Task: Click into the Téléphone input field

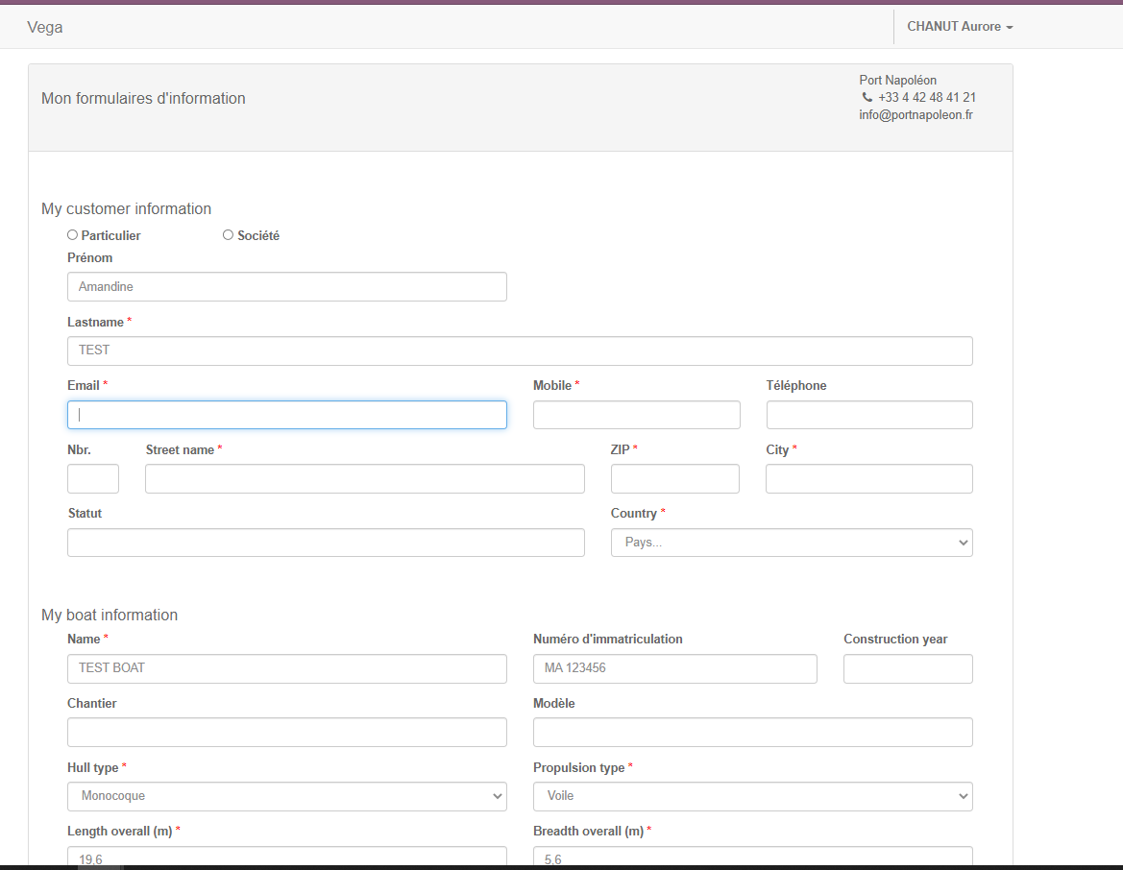Action: pyautogui.click(x=869, y=415)
